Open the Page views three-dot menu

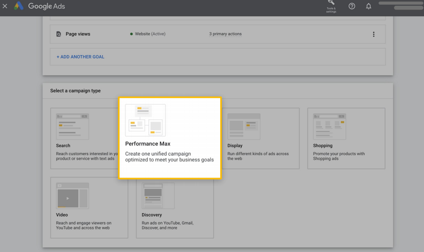click(373, 34)
